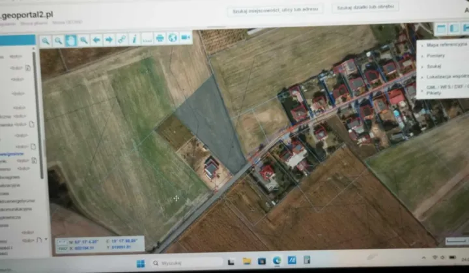Click the blue header of layer panel
469x273 pixels.
click(18, 40)
